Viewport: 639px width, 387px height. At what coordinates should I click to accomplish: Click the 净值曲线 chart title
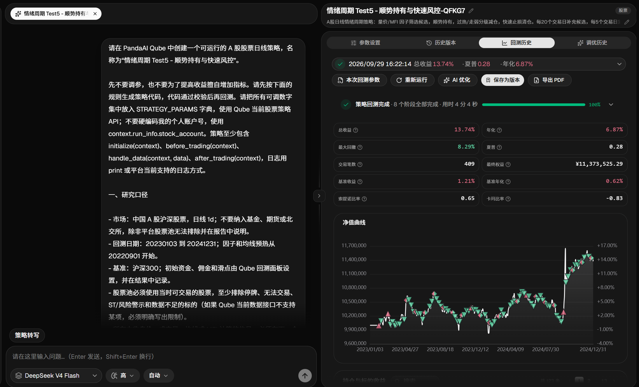tap(354, 222)
